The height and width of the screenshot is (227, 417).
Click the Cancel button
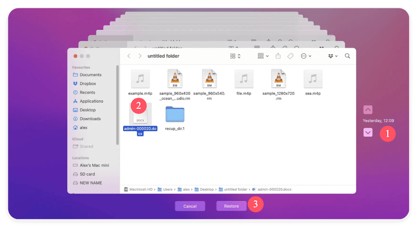(190, 206)
